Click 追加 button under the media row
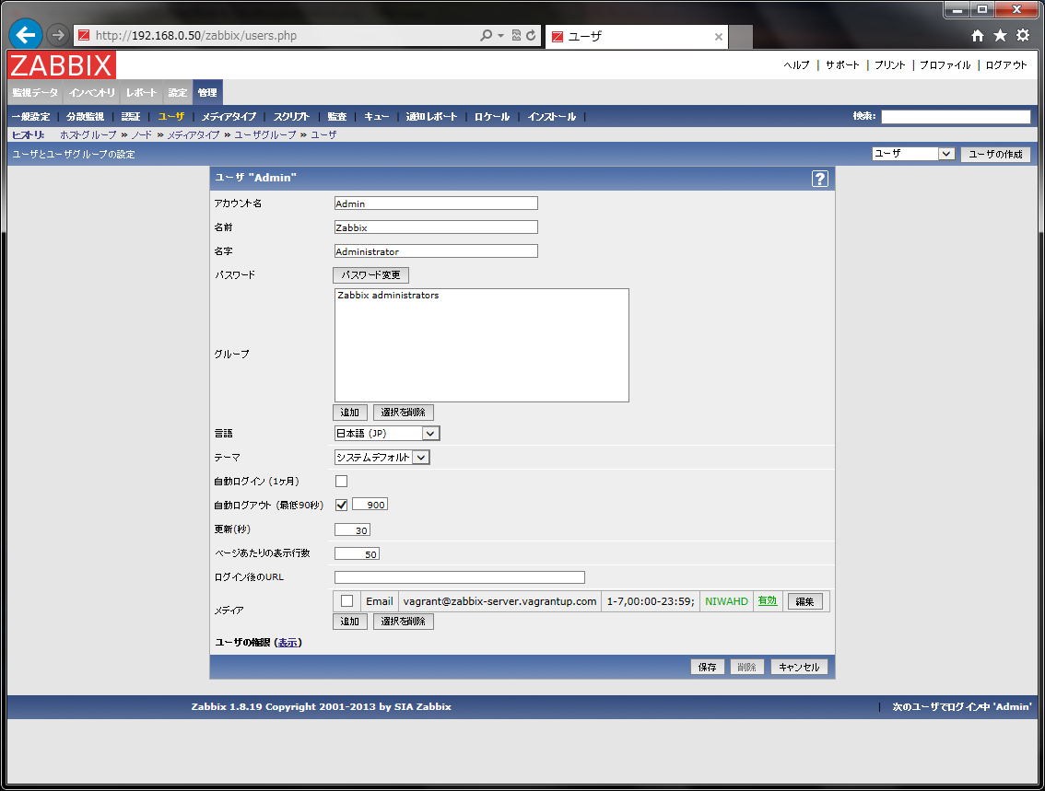1045x791 pixels. tap(350, 622)
